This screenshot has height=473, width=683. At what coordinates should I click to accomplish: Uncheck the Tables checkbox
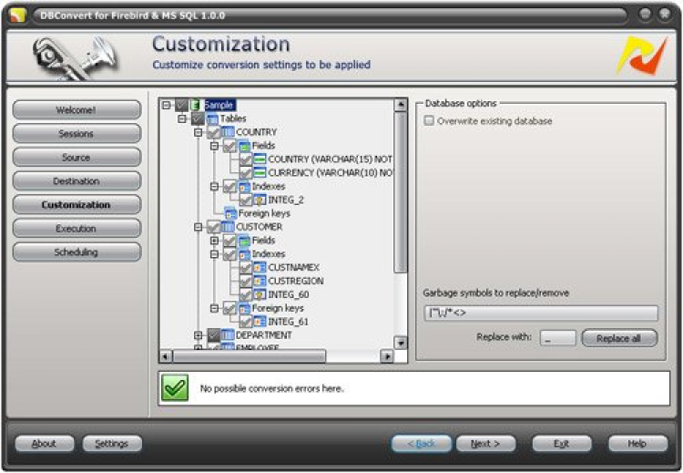198,118
